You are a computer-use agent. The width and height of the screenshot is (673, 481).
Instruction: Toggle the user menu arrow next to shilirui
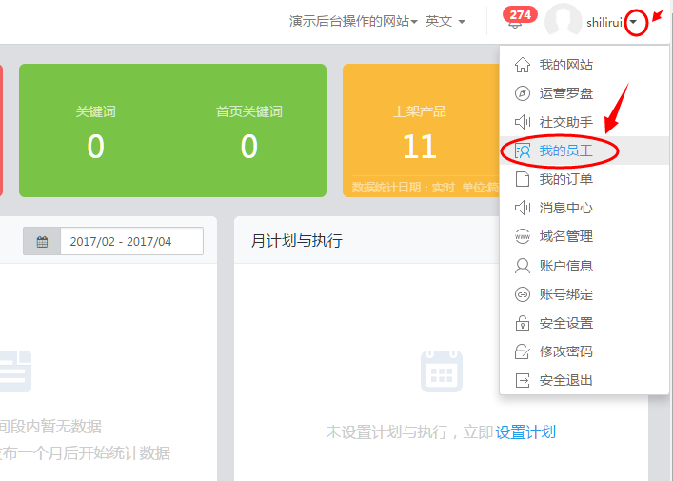click(x=635, y=22)
